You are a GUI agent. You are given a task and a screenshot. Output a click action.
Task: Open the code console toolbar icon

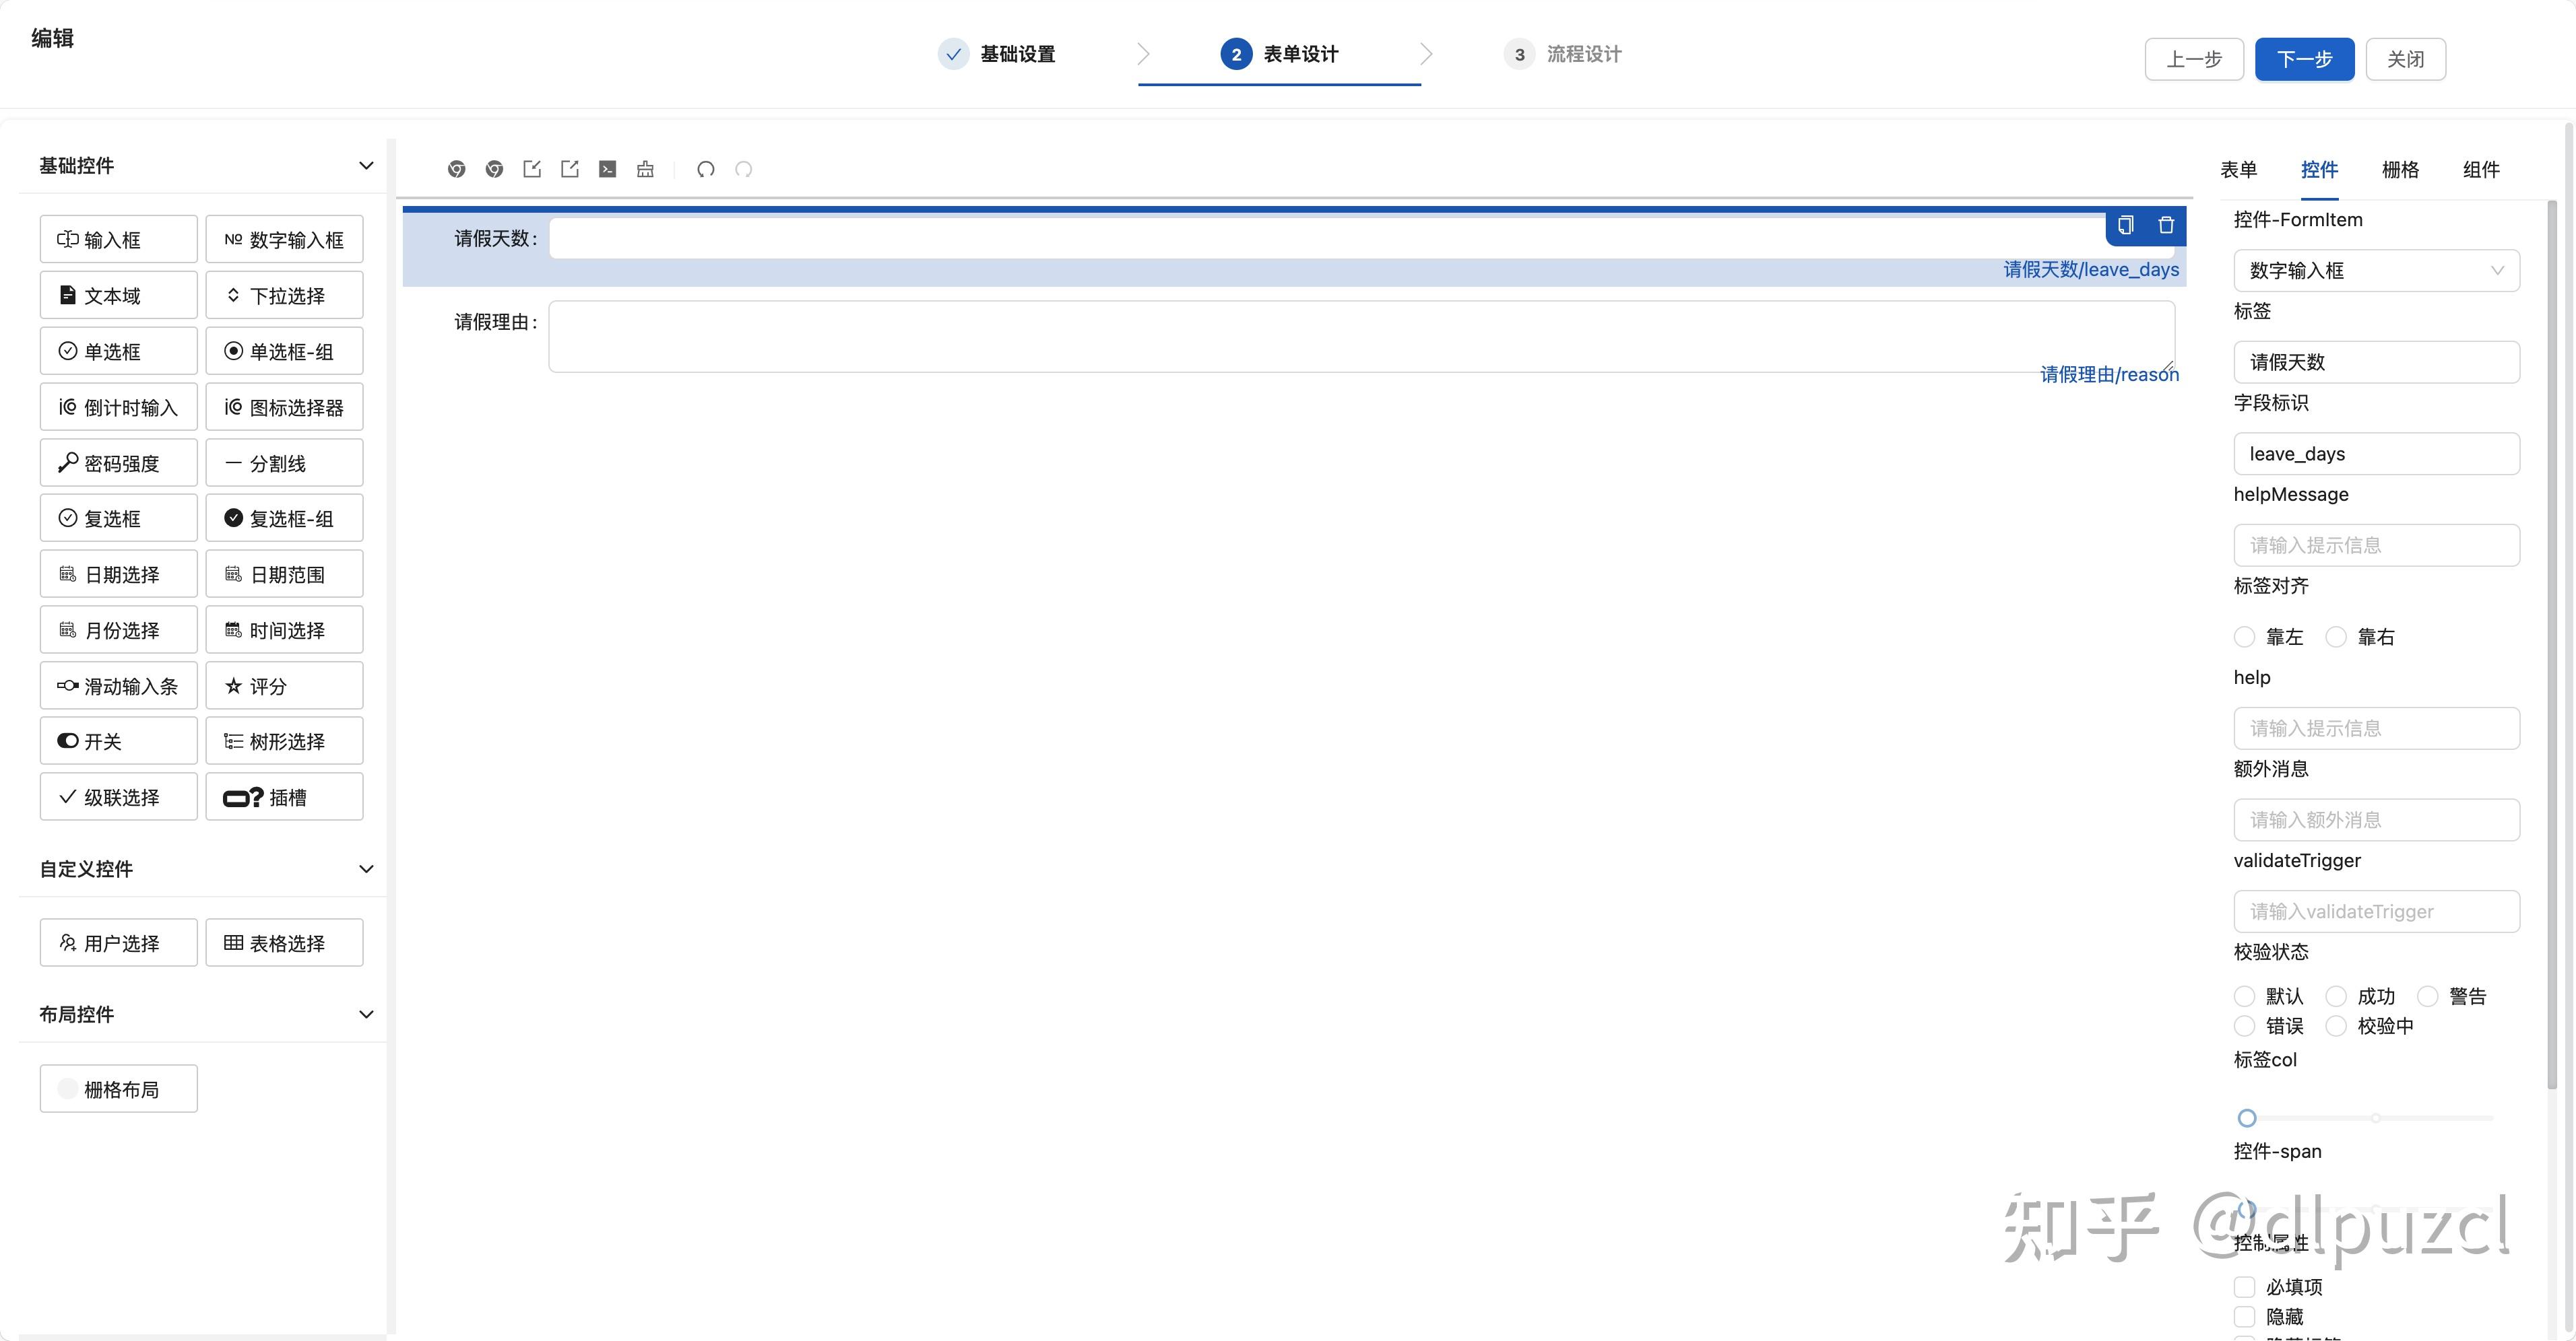pyautogui.click(x=608, y=169)
